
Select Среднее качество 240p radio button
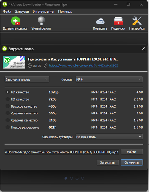[x=8, y=120]
